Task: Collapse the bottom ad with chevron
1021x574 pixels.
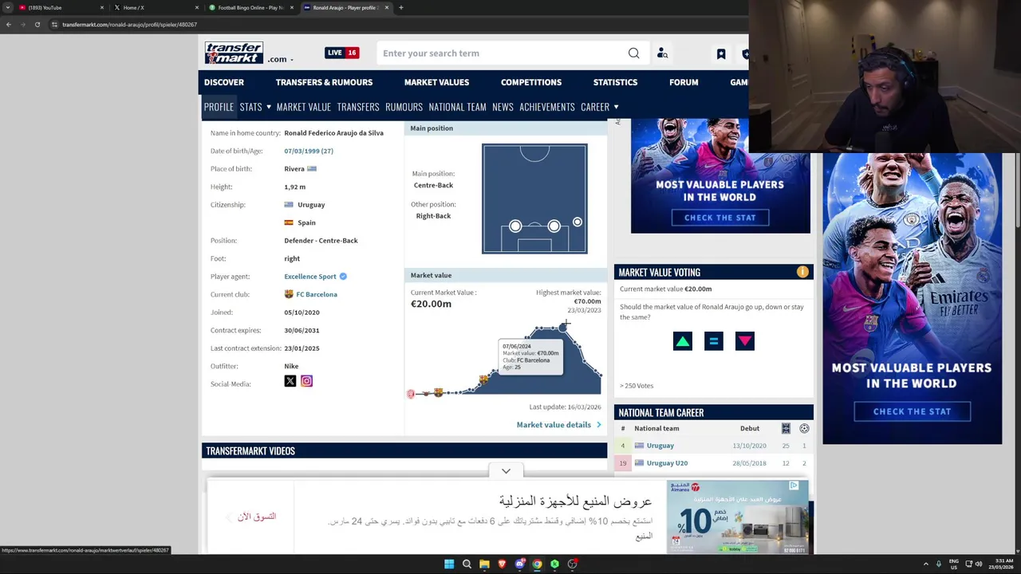Action: [x=506, y=471]
